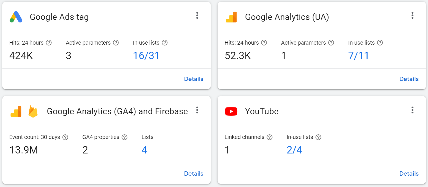428x187 pixels.
Task: Click the Analytics logo on the GA4 card
Action: click(x=16, y=111)
